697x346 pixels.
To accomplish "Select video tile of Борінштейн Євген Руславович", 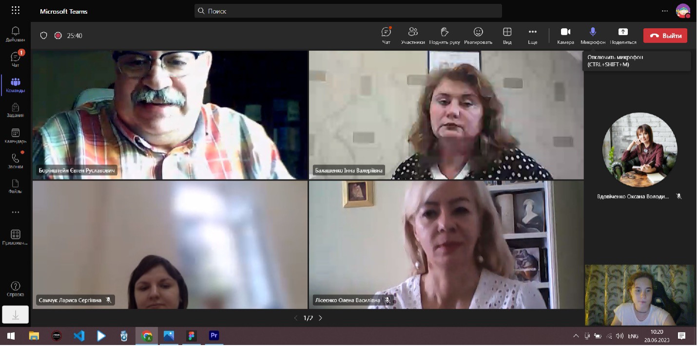I will (170, 115).
